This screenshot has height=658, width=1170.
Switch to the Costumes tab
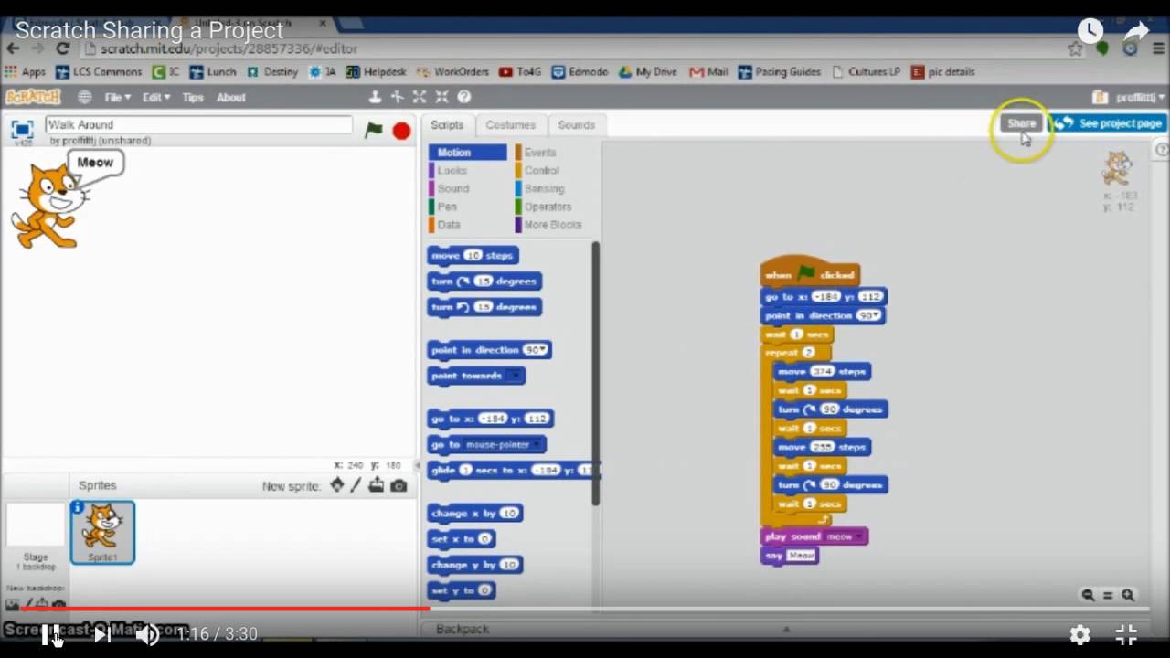click(x=510, y=125)
